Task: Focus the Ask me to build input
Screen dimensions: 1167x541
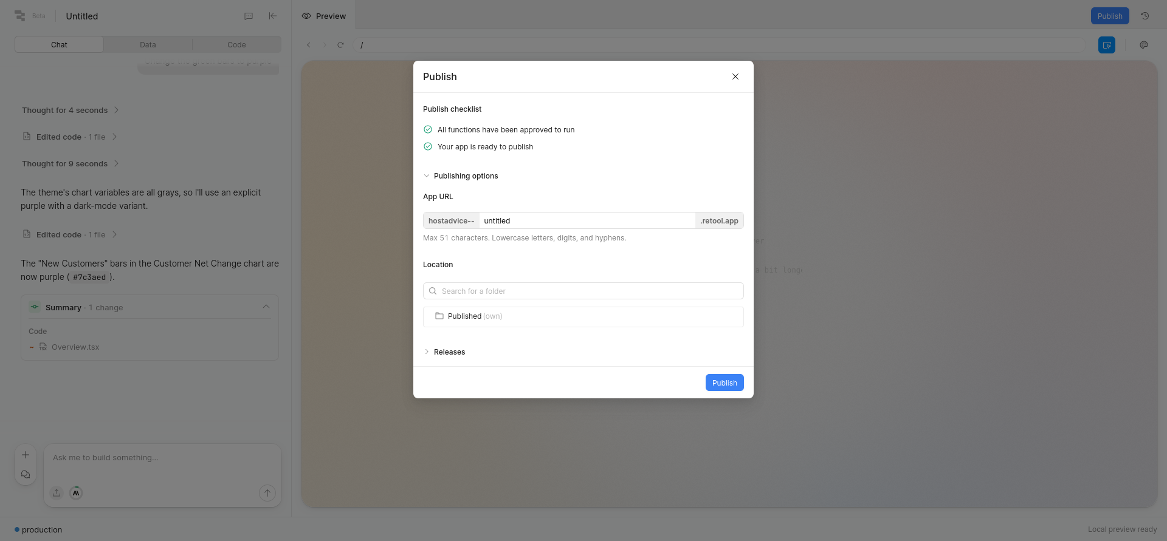Action: (162, 458)
